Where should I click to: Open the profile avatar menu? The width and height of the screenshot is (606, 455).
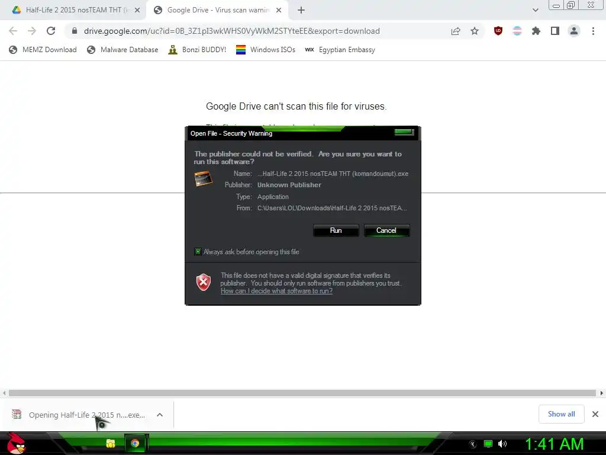574,31
